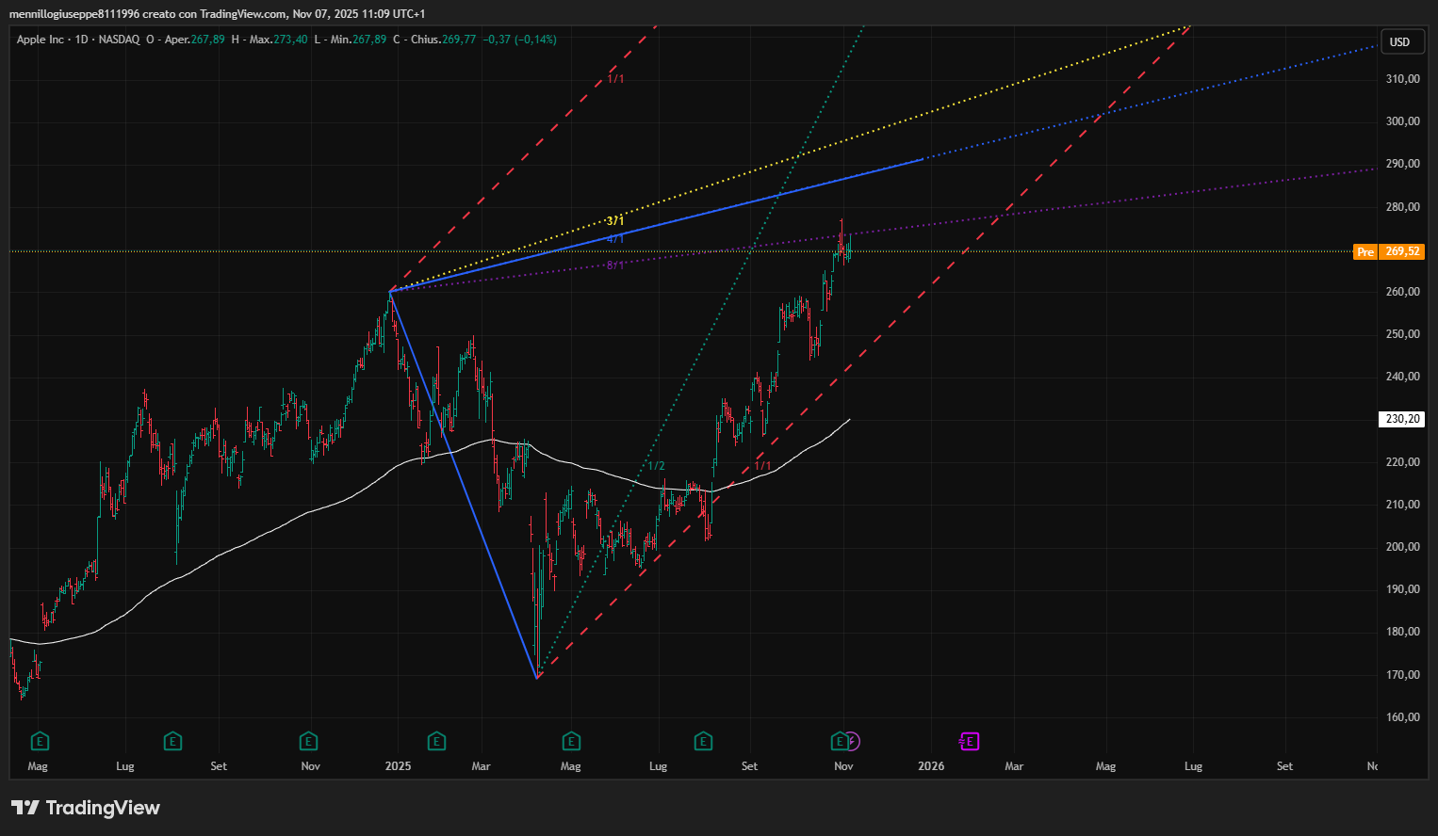Select the blue 4/1 Gann fan label
Viewport: 1438px width, 836px height.
pos(615,239)
